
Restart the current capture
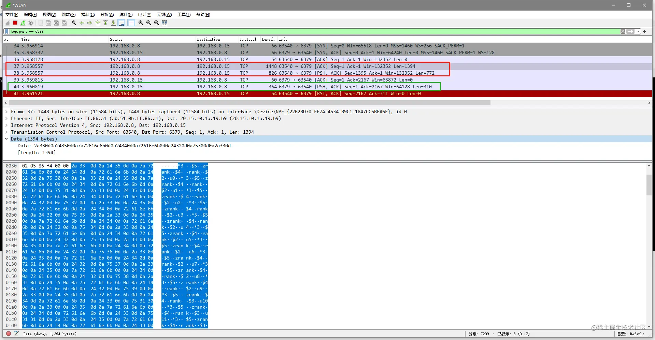click(x=23, y=23)
